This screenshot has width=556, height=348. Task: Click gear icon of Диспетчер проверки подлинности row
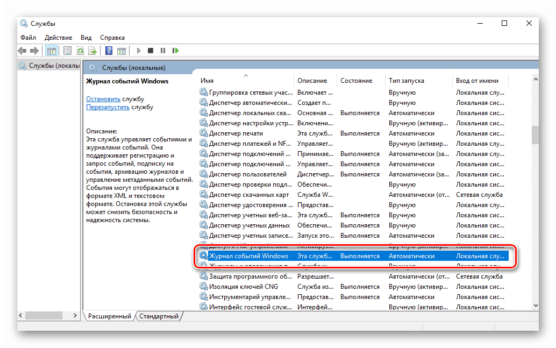(x=204, y=184)
